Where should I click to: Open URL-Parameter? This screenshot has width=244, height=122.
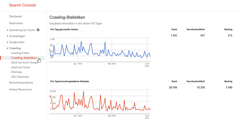[x=20, y=77]
